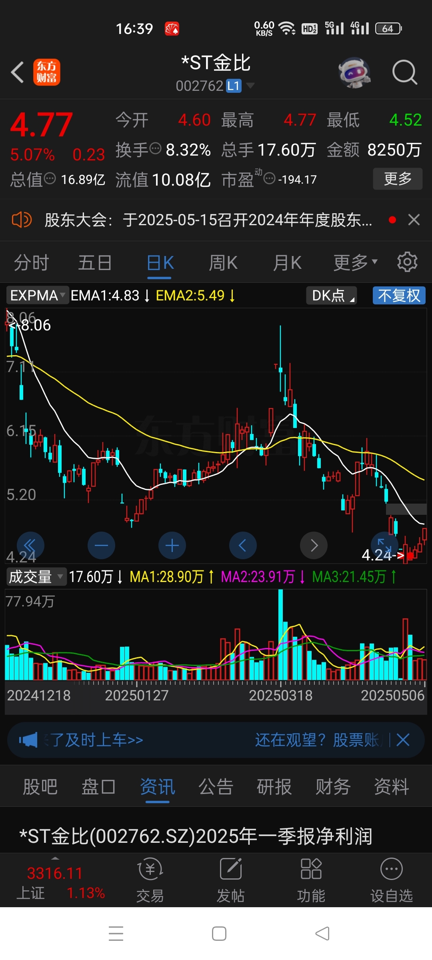Switch to 分时 chart tab

31,263
